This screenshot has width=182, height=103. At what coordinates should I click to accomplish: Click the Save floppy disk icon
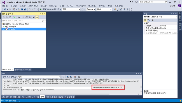point(22,9)
